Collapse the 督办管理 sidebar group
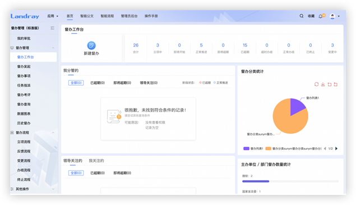Image resolution: width=356 pixels, height=205 pixels. click(x=53, y=48)
